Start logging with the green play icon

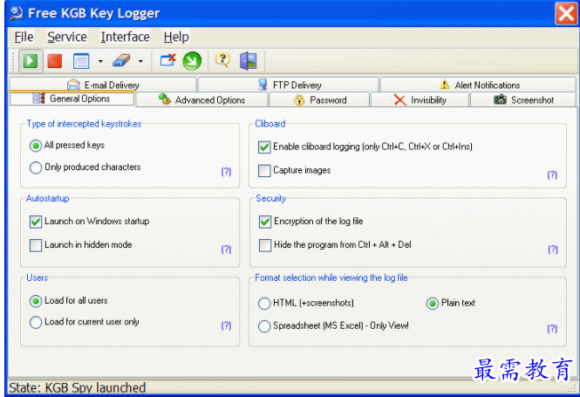pos(30,61)
